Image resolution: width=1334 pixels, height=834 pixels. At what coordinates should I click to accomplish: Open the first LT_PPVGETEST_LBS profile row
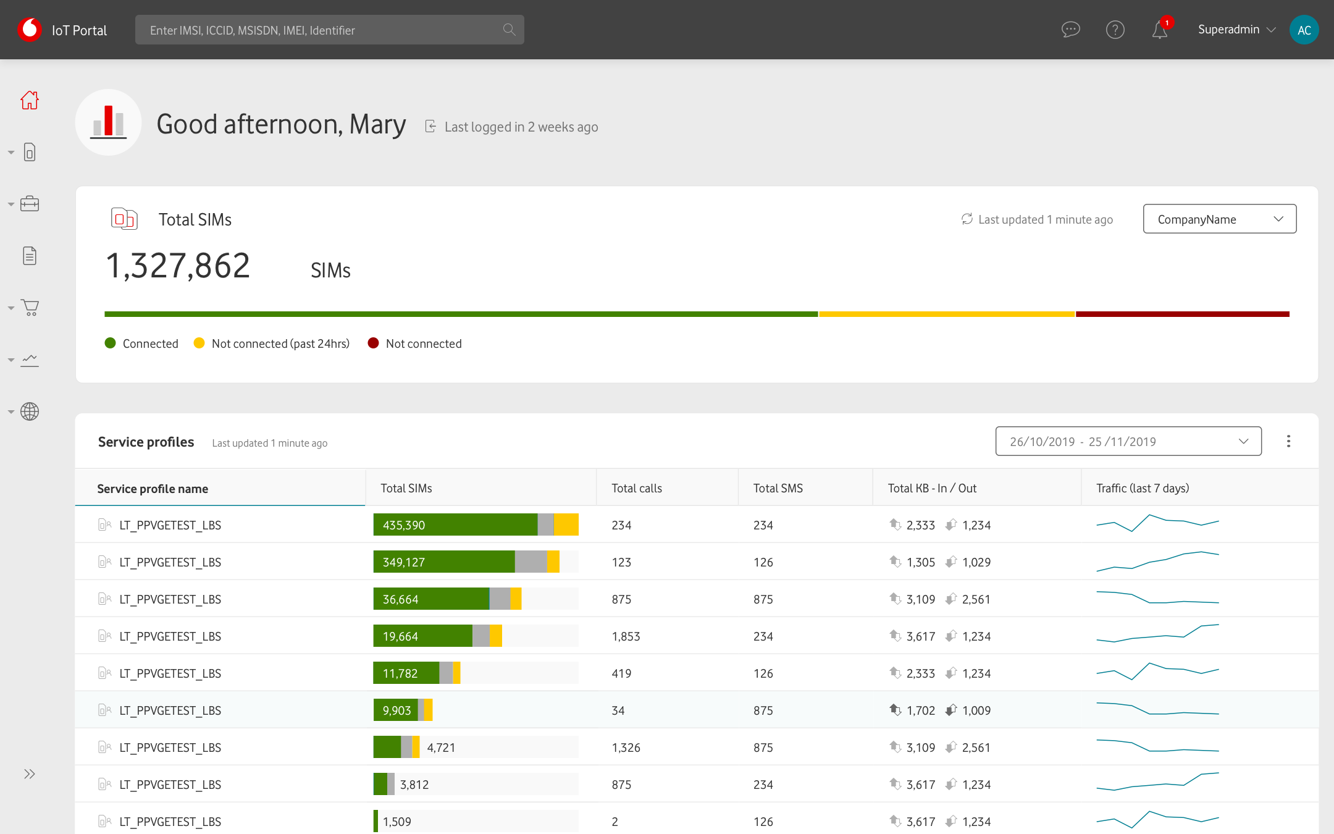[x=697, y=524]
